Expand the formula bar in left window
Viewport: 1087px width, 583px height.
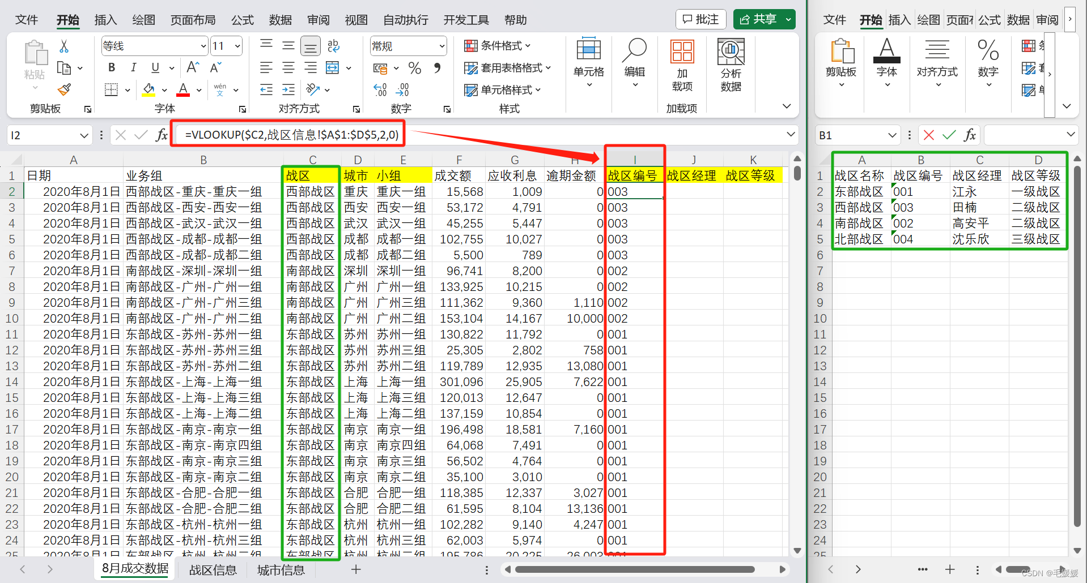pyautogui.click(x=791, y=135)
